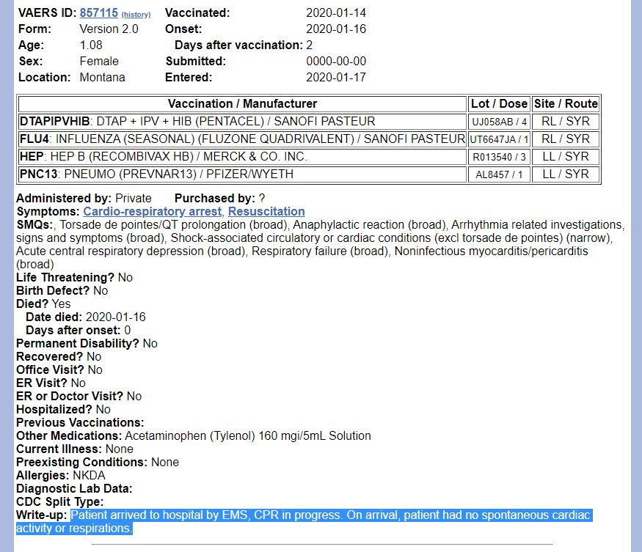Click the FLU4 Fluzone Quadrivalent row
642x552 pixels.
[242, 139]
